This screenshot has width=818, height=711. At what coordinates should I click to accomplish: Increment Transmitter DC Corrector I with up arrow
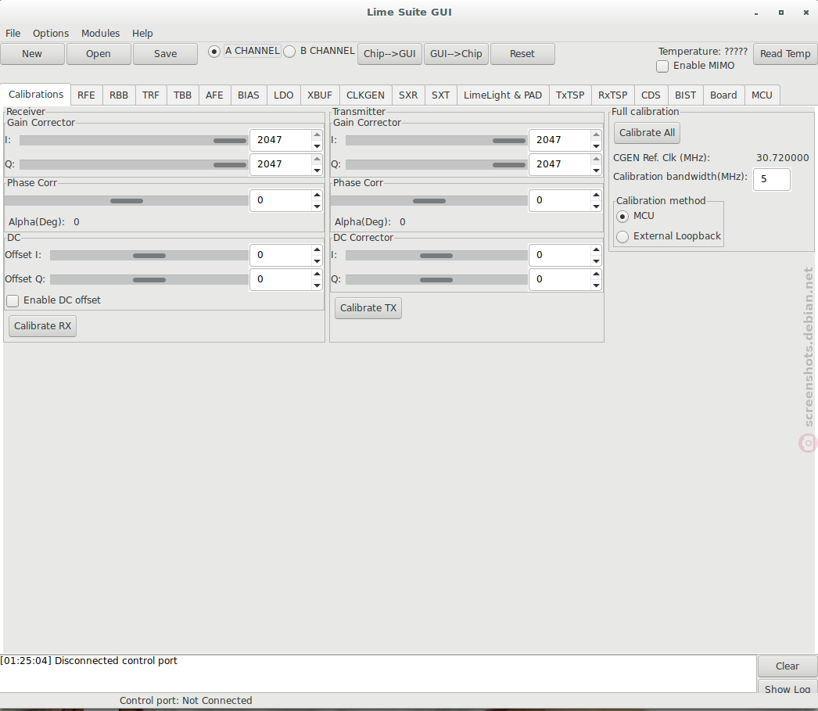click(596, 250)
